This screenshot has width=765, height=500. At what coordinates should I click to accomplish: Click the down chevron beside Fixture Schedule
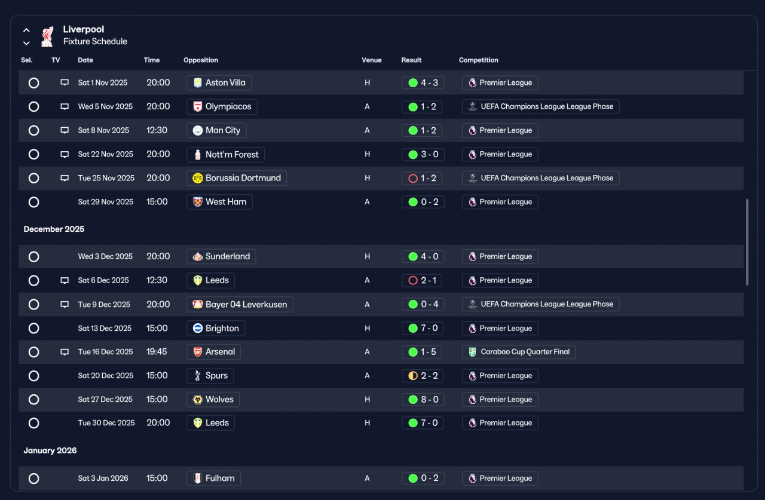[26, 42]
